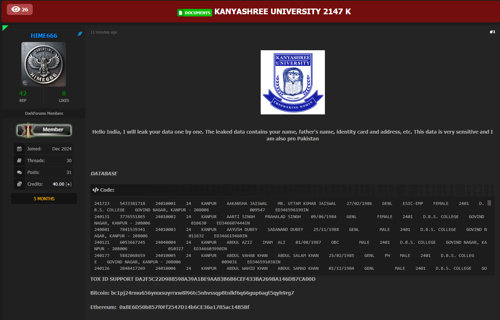The image size is (500, 320).
Task: Open HIME666 eagle avatar image
Action: (x=44, y=64)
